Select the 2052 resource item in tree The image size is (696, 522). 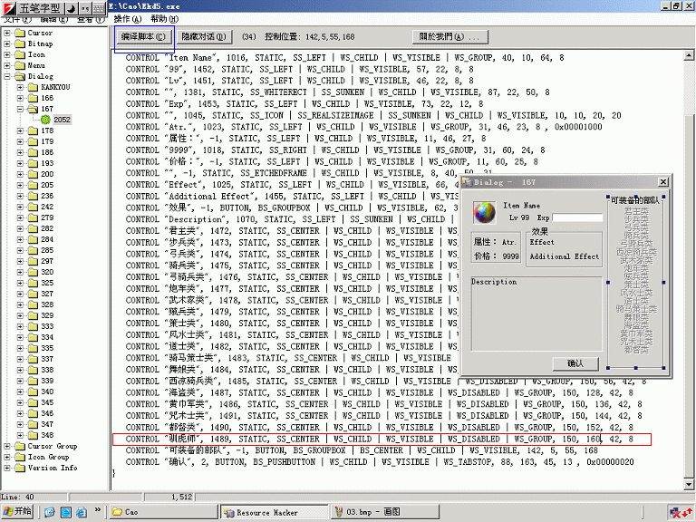(62, 119)
